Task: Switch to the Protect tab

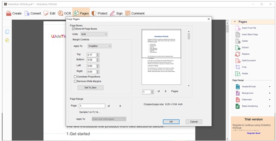Action: coord(100,13)
